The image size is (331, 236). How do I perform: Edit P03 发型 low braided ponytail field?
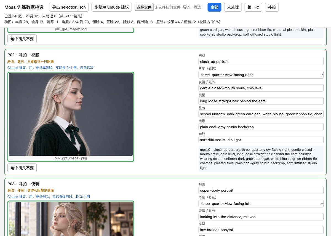tap(261, 230)
